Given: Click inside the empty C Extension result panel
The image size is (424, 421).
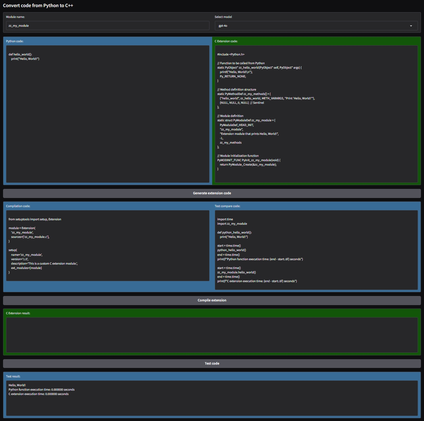Looking at the screenshot, I should pos(212,335).
